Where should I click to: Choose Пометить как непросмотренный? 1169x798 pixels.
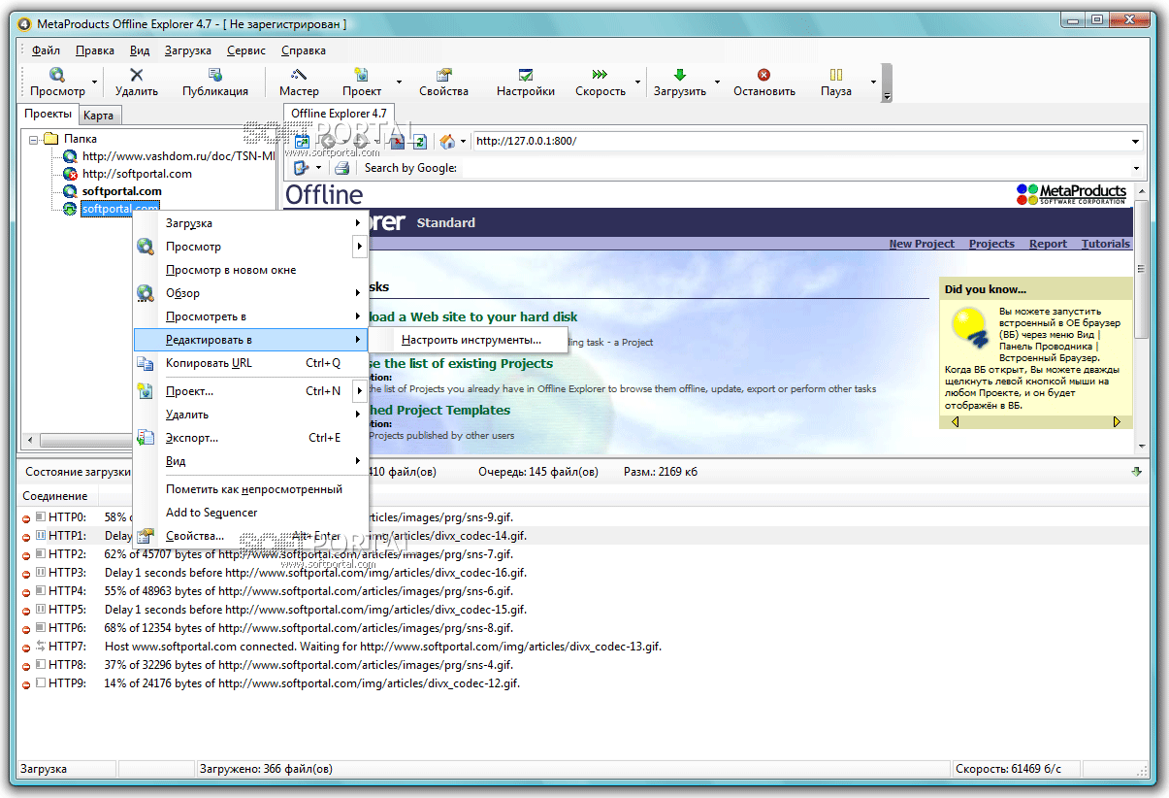[x=251, y=489]
